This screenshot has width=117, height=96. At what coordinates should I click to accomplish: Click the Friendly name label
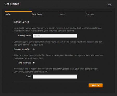coord(24,36)
